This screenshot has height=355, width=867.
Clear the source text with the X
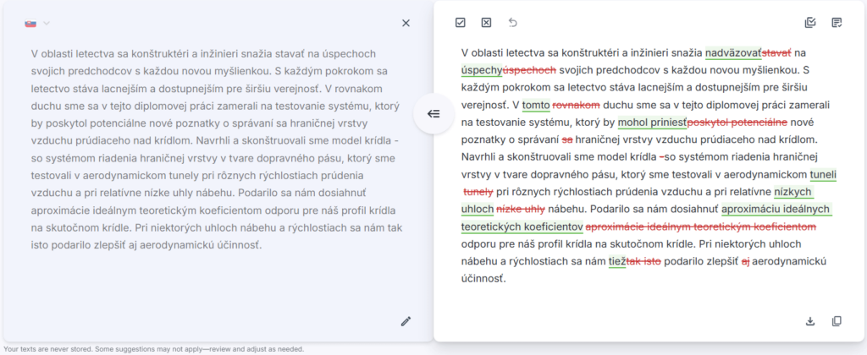(x=406, y=23)
